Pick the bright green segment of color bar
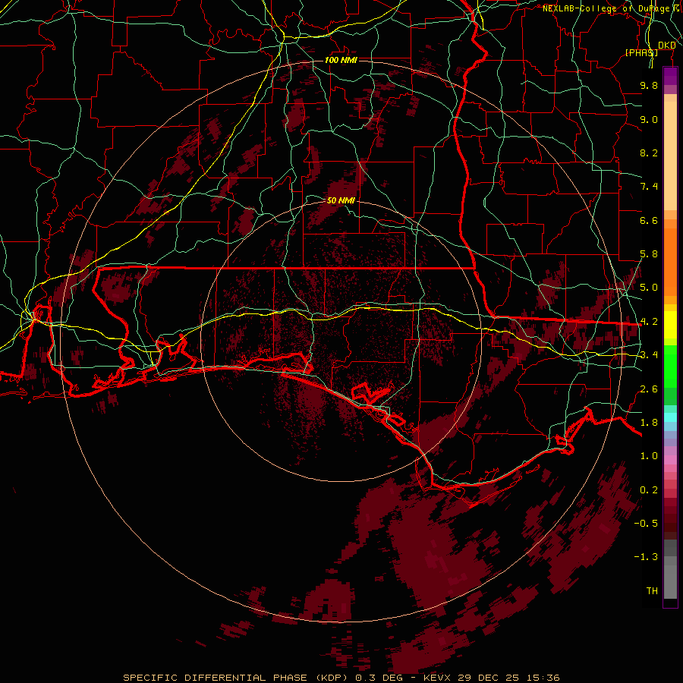This screenshot has height=683, width=683. (670, 366)
